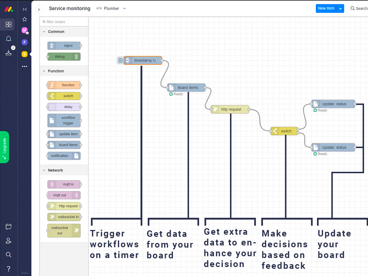
Task: Open more workspaces ellipsis
Action: click(x=25, y=66)
